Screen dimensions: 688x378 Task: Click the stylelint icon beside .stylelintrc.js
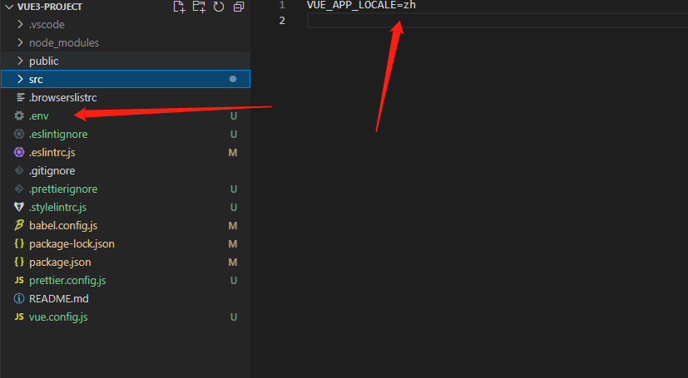[x=19, y=207]
